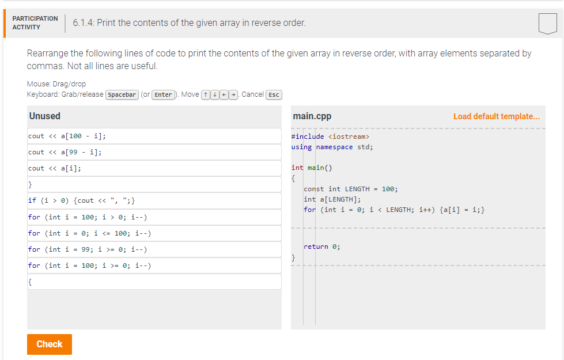Click the main.cpp file heading
564x360 pixels.
[312, 116]
